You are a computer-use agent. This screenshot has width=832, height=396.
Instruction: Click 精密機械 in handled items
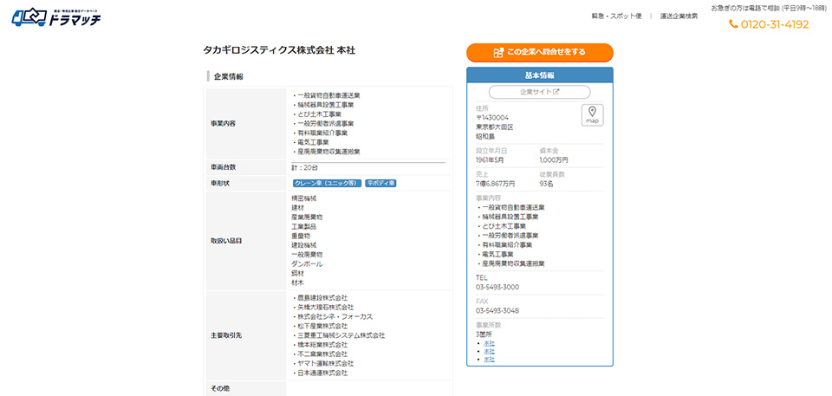tap(304, 198)
